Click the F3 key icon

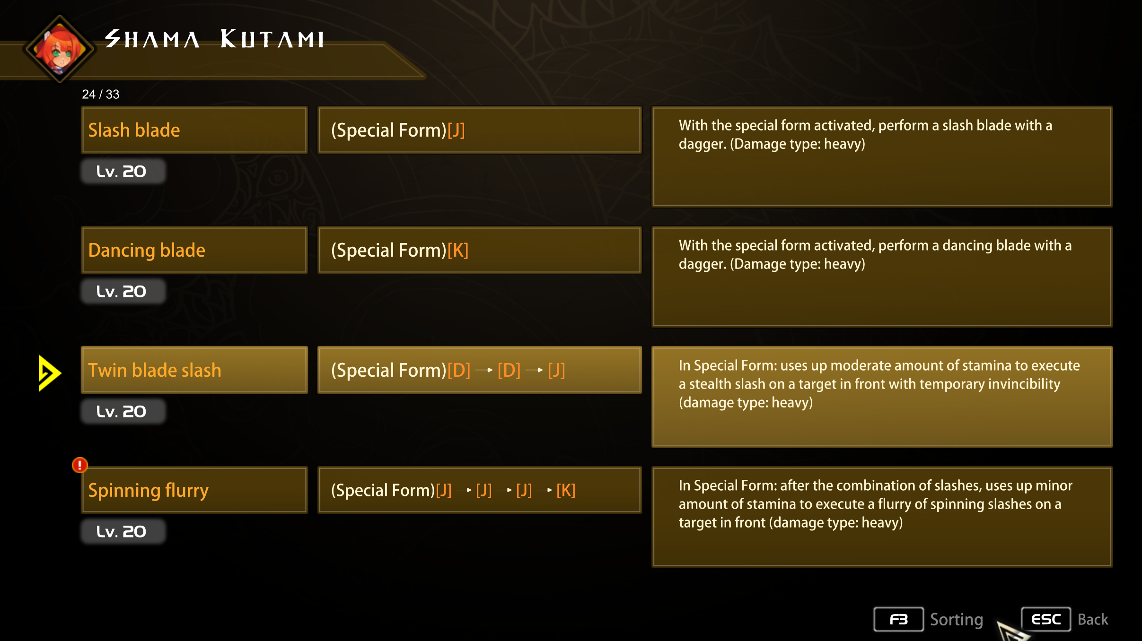point(898,619)
